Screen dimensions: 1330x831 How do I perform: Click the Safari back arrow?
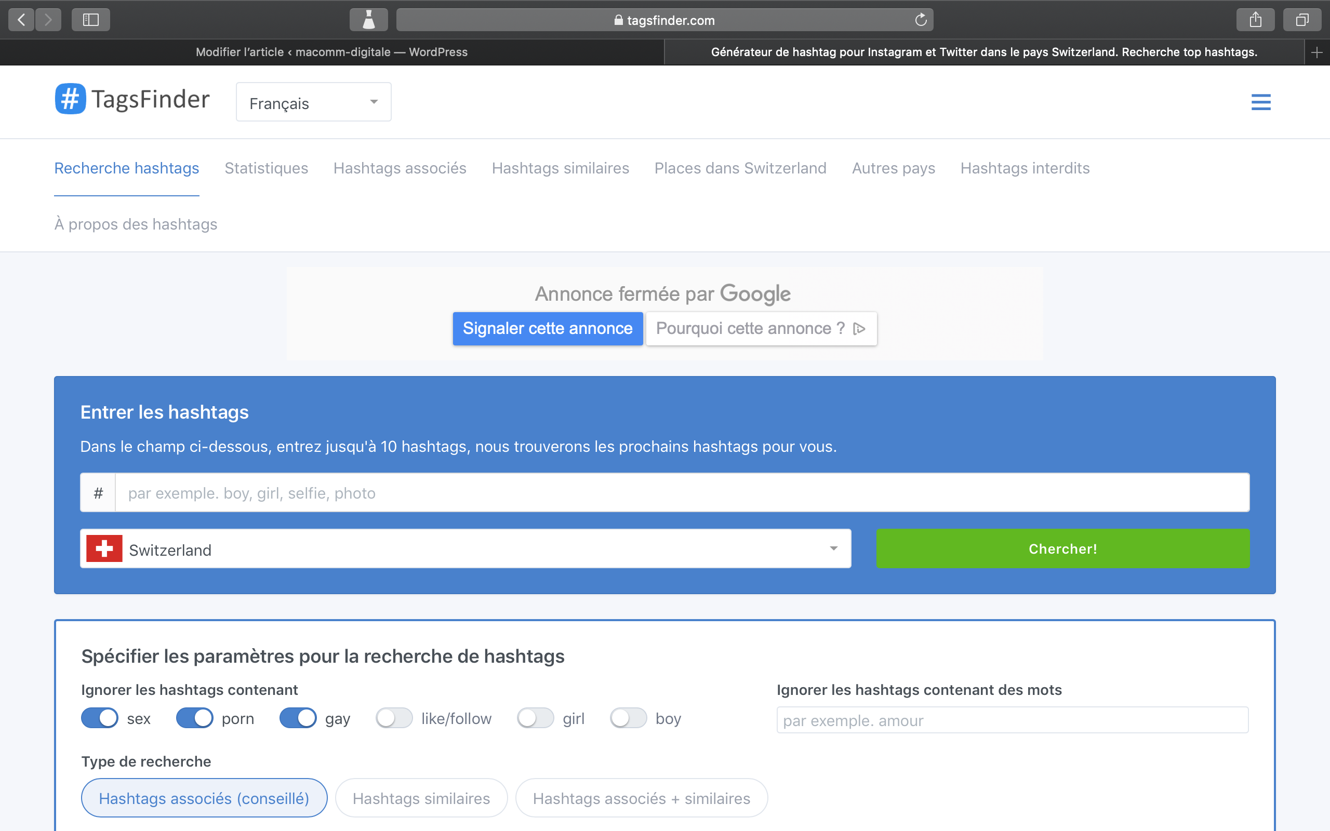click(x=21, y=20)
